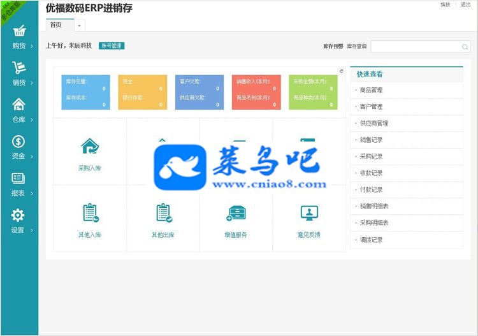
Task: Click 换肤 to change skin
Action: [x=445, y=4]
